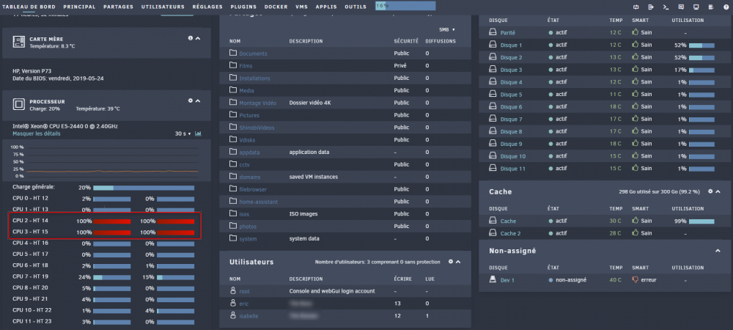
Task: Open the home-assistant share link
Action: pos(259,202)
